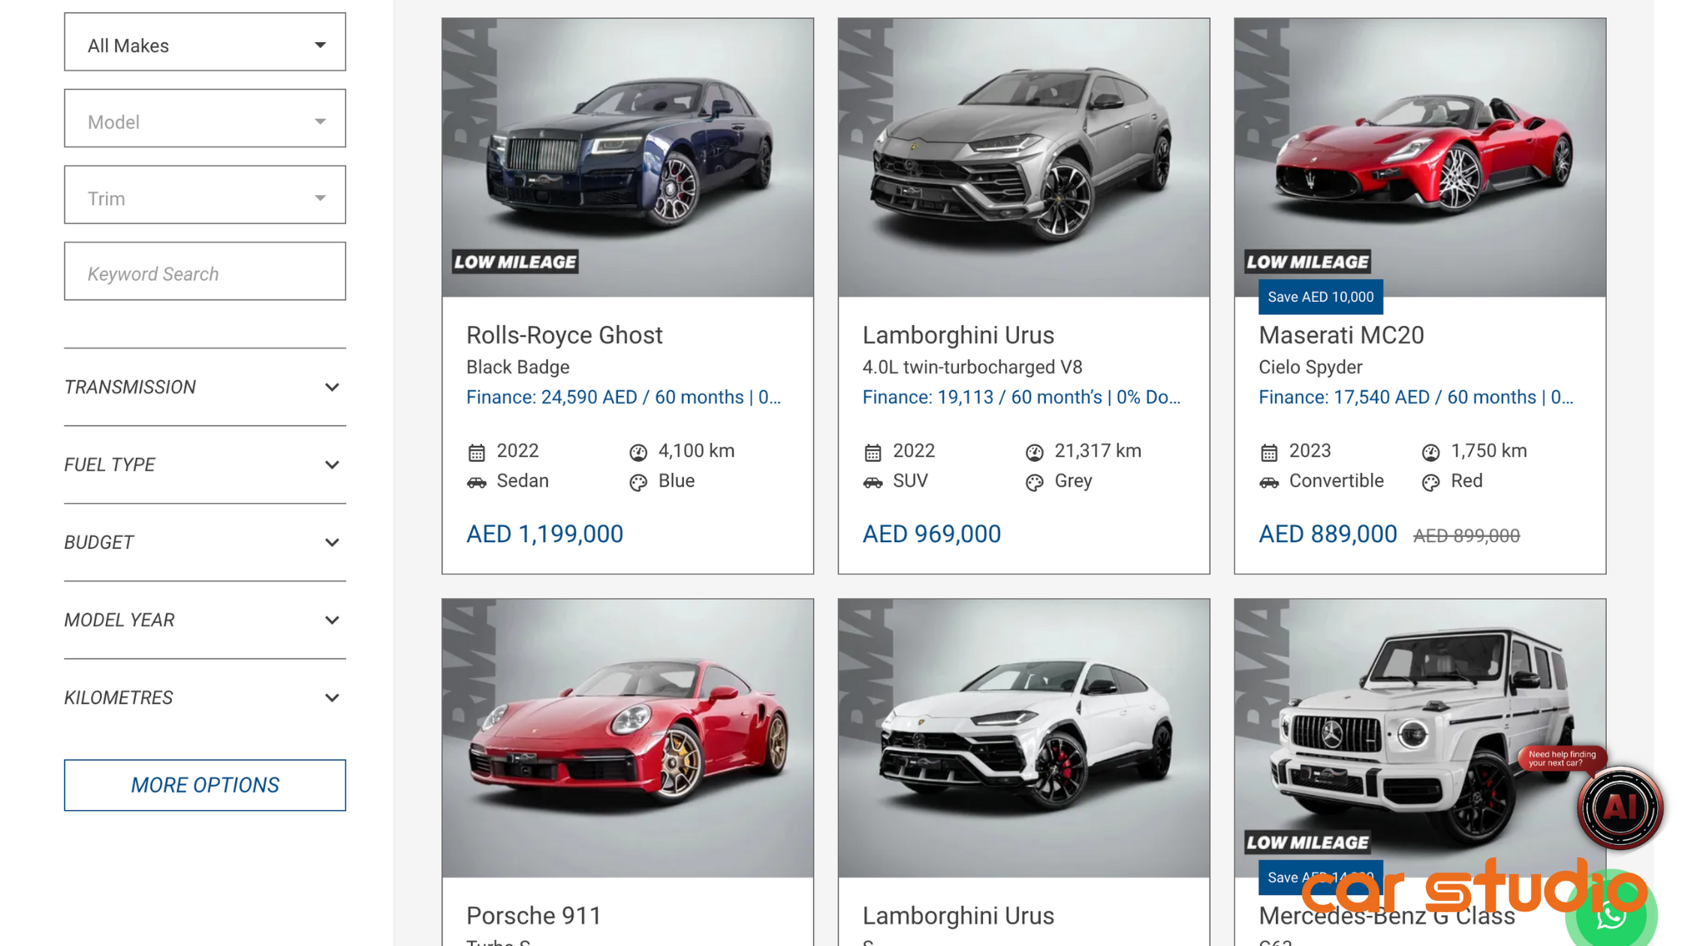Click odometer icon beside 21,317 km
Image resolution: width=1682 pixels, height=946 pixels.
(x=1034, y=452)
